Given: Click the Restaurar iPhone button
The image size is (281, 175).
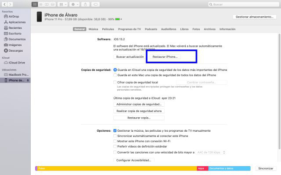Looking at the screenshot, I should (164, 57).
